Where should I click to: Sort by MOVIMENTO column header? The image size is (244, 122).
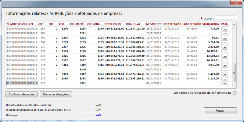153,24
